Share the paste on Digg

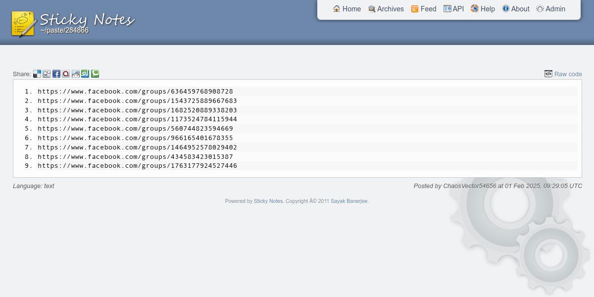coord(47,74)
